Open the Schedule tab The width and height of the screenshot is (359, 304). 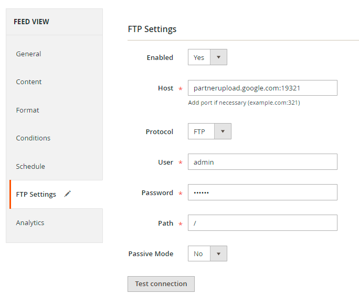tap(30, 166)
